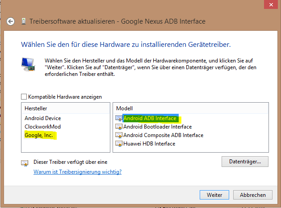
Task: Select ClockworkMod in Hersteller list
Action: pyautogui.click(x=42, y=126)
